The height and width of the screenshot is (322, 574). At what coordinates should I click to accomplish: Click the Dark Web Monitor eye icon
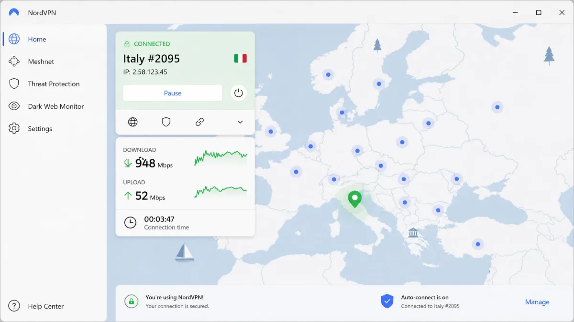[x=14, y=106]
